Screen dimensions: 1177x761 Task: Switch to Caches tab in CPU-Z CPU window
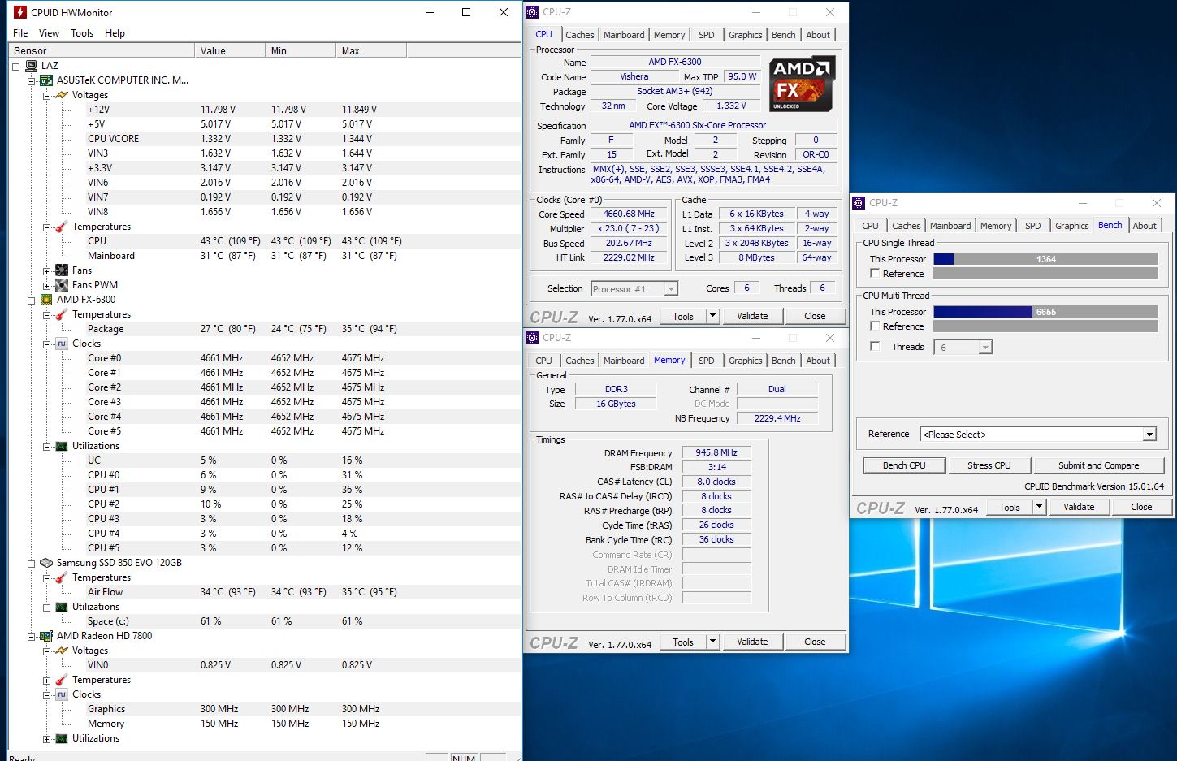pyautogui.click(x=580, y=35)
